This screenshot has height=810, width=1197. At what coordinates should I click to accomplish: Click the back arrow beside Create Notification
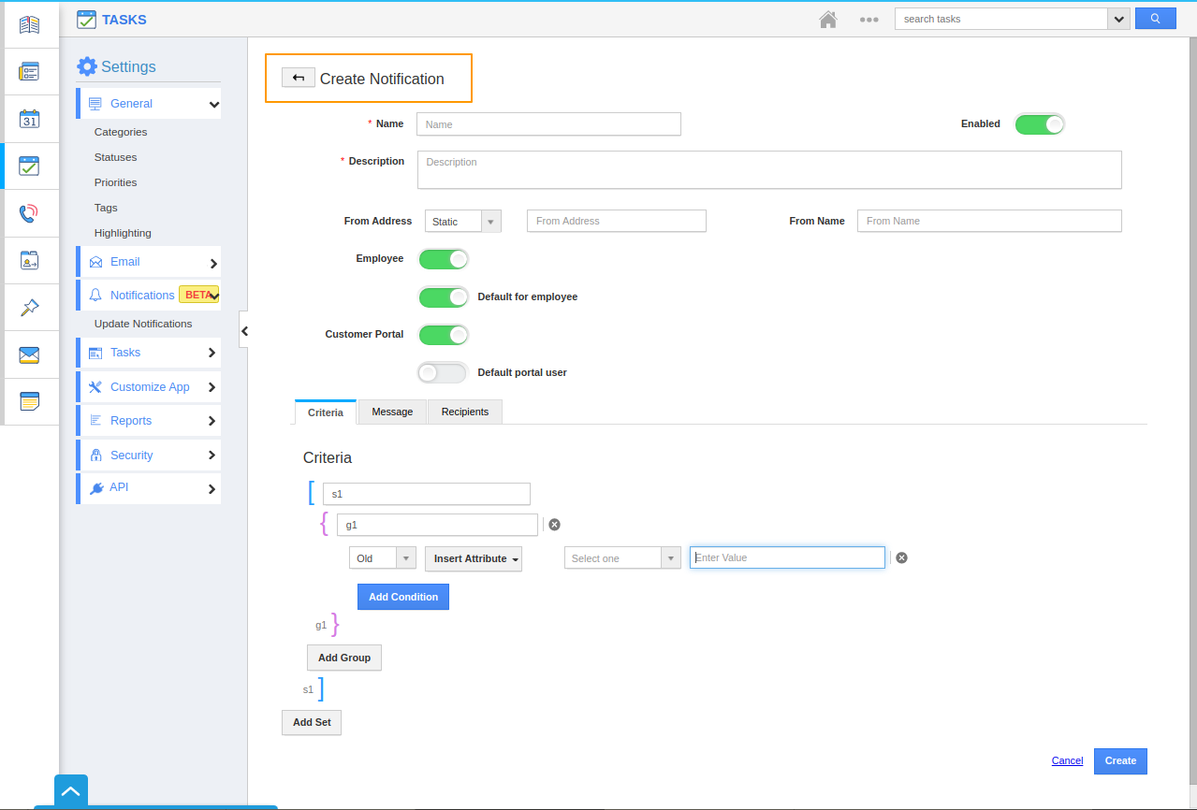tap(298, 79)
